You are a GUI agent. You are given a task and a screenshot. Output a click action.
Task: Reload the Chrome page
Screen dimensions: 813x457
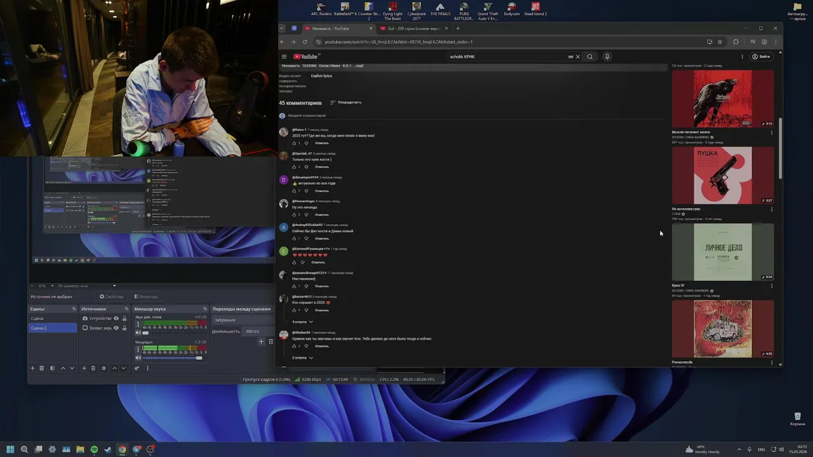(x=306, y=42)
